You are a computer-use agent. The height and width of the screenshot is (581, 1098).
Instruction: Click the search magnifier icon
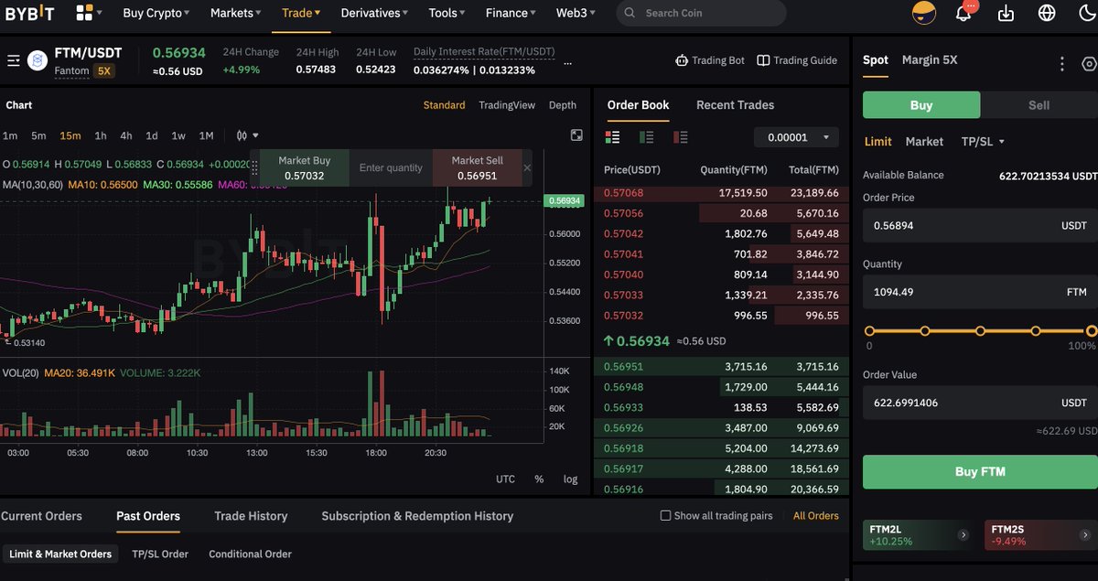pyautogui.click(x=630, y=13)
